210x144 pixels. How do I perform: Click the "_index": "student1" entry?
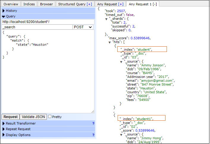tap(136, 119)
